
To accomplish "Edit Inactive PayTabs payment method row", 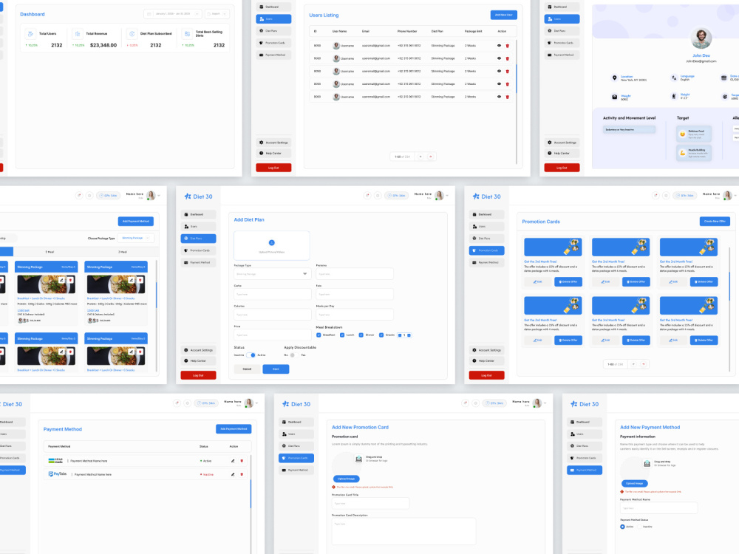I will [233, 474].
